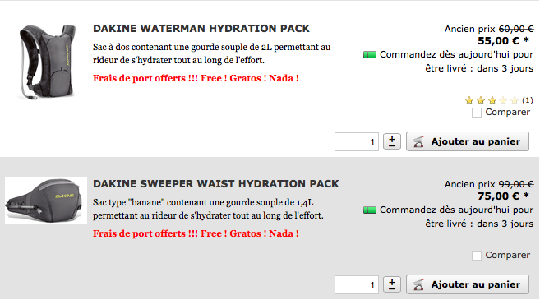Click cart icon on Waterman add button

[x=418, y=141]
